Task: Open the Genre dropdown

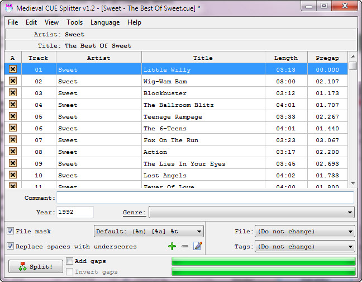Action: [x=251, y=212]
